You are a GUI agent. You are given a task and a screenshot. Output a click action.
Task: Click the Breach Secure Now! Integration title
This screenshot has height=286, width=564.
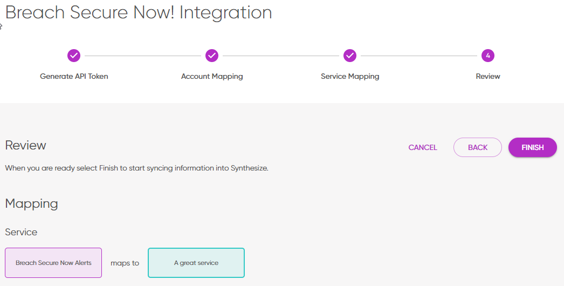139,12
